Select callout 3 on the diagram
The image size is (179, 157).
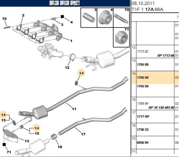coord(62,25)
